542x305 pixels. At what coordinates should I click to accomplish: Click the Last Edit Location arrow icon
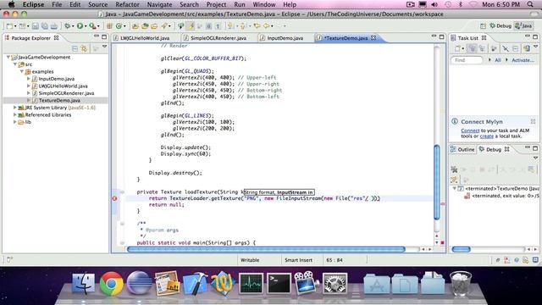pos(257,26)
